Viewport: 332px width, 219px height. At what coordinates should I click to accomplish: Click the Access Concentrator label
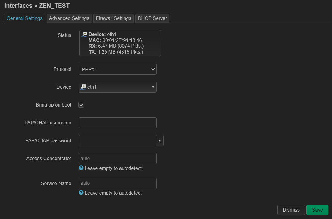[49, 158]
